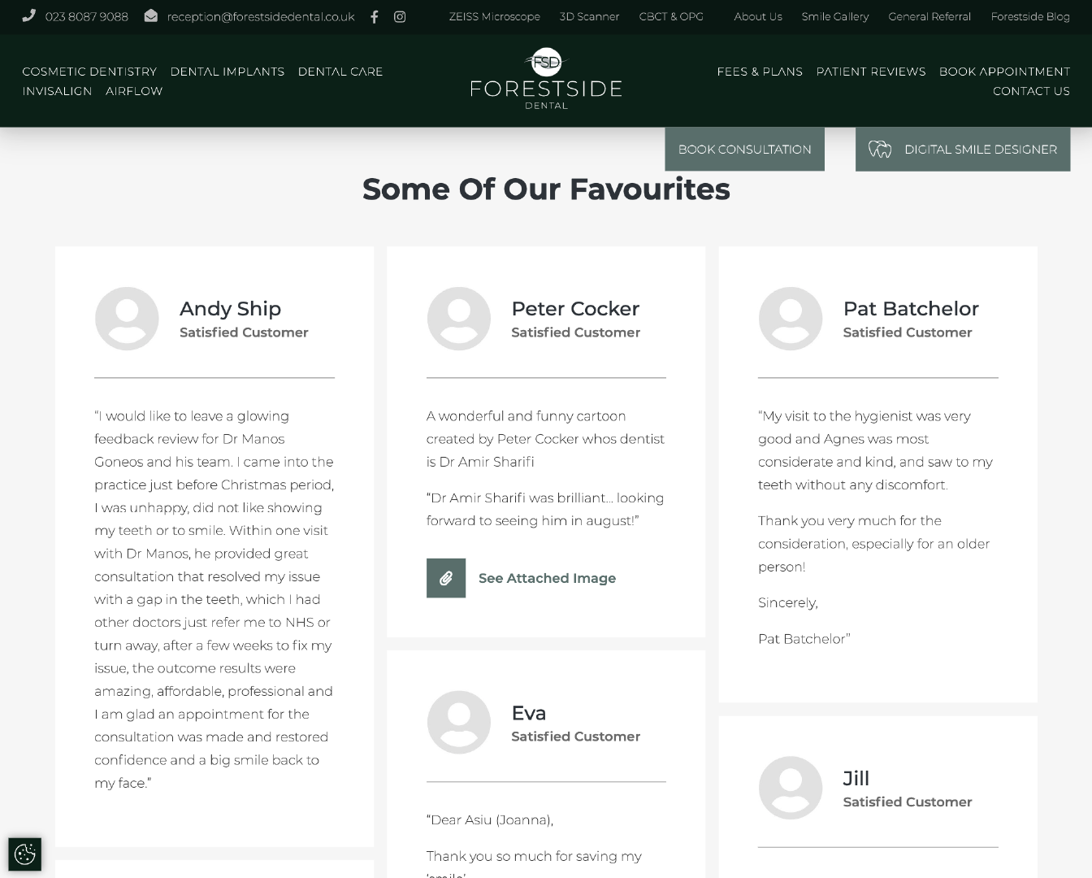Viewport: 1092px width, 878px height.
Task: Click the See Attached Image link
Action: [x=547, y=578]
